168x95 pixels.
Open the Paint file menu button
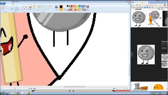(3, 4)
